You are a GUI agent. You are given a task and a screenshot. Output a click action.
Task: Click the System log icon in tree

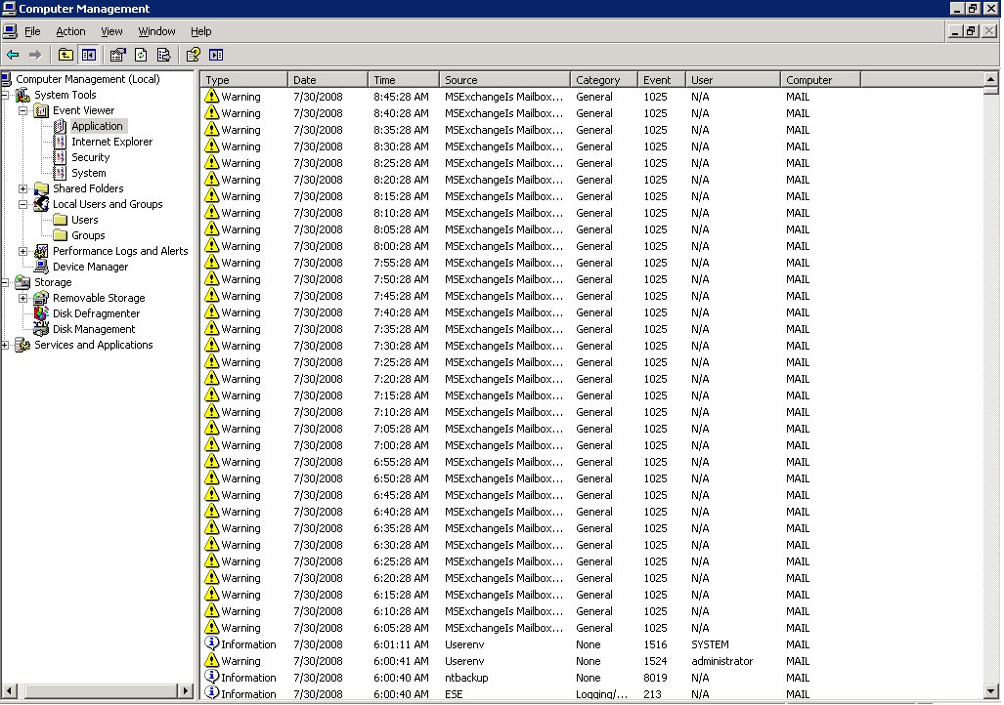point(61,174)
